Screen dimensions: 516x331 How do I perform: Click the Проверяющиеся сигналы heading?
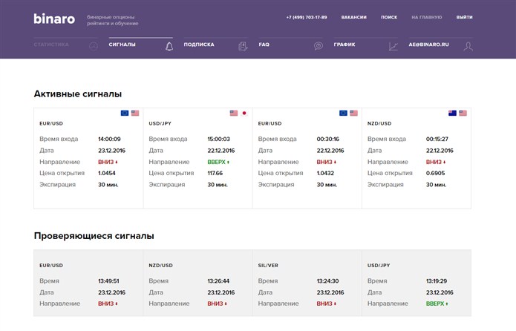pyautogui.click(x=94, y=236)
